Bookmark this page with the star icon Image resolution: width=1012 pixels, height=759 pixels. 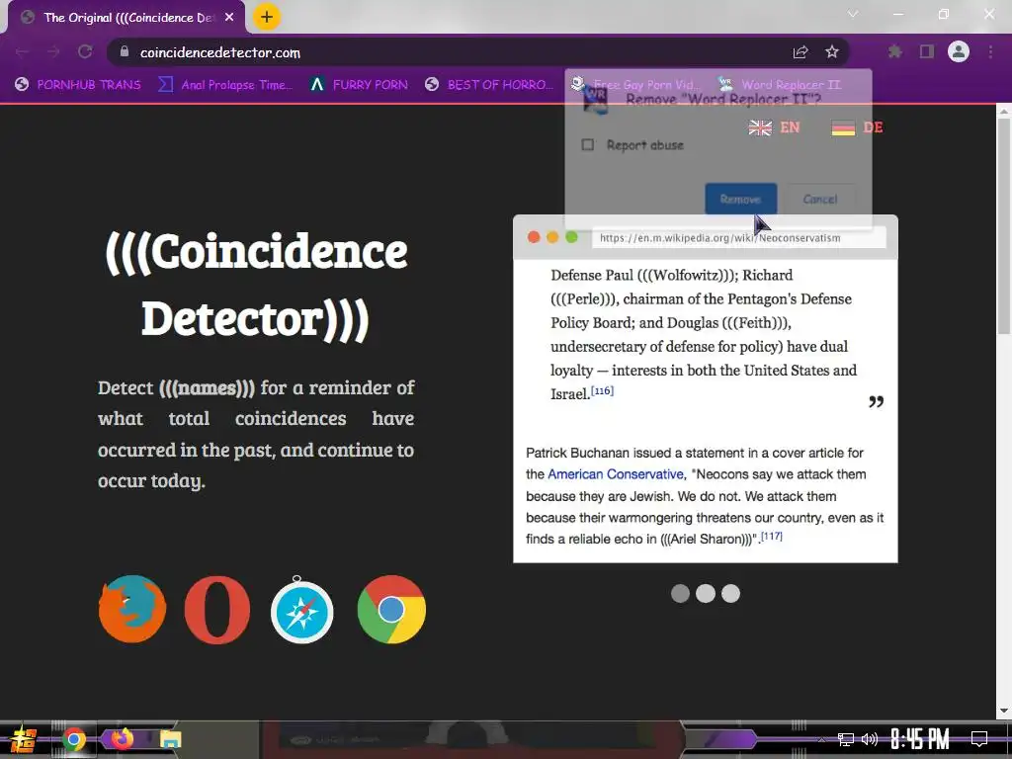(x=832, y=52)
